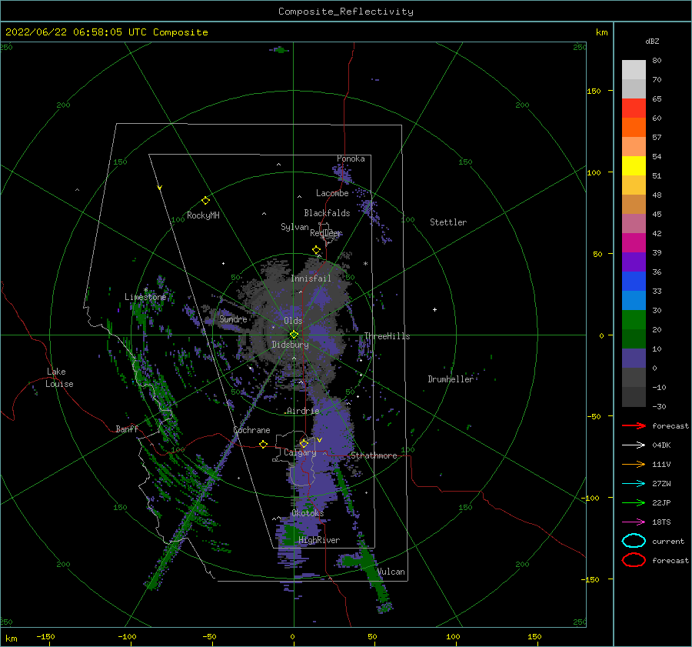Click the yellow diamond marker near RockyMH
The image size is (692, 647).
205,201
